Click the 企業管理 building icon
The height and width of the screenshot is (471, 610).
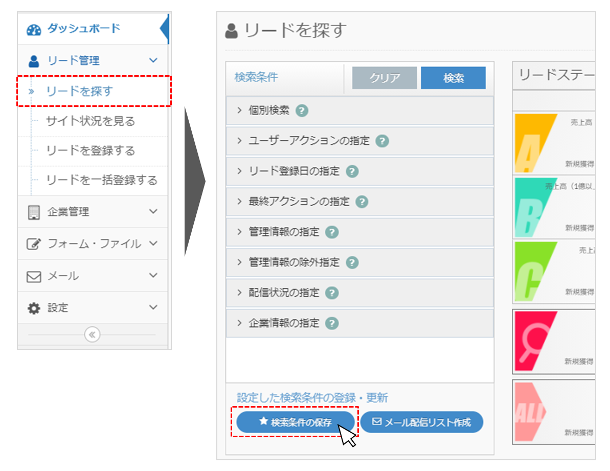34,212
